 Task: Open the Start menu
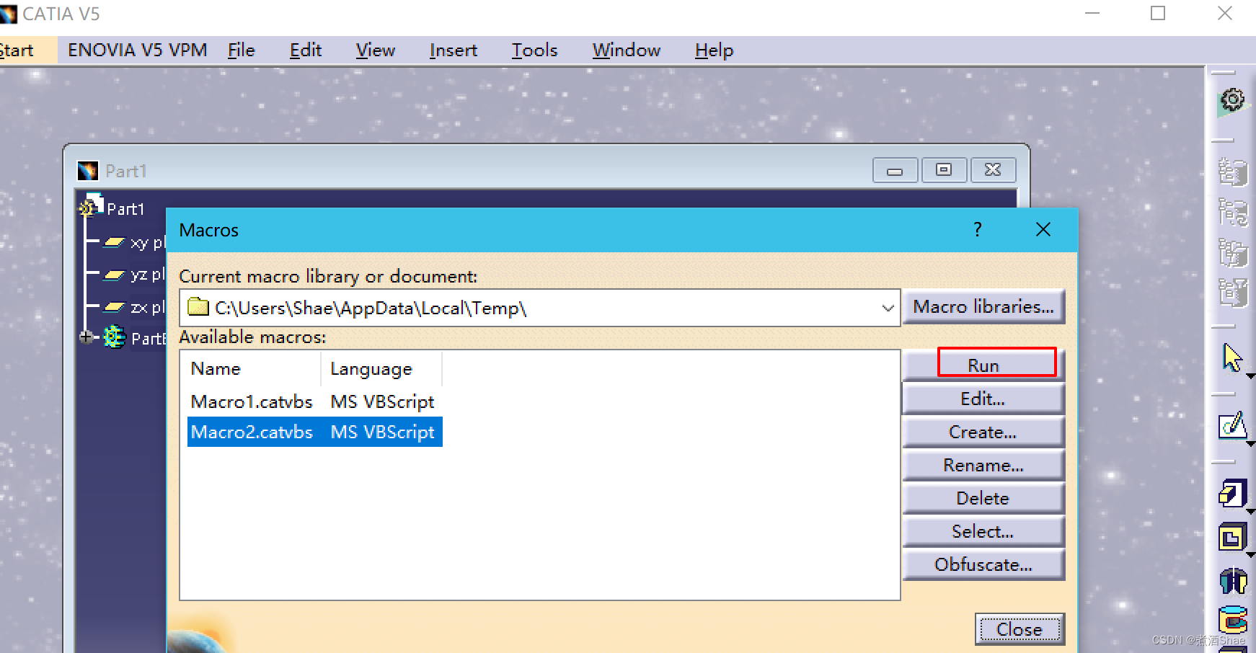point(17,50)
